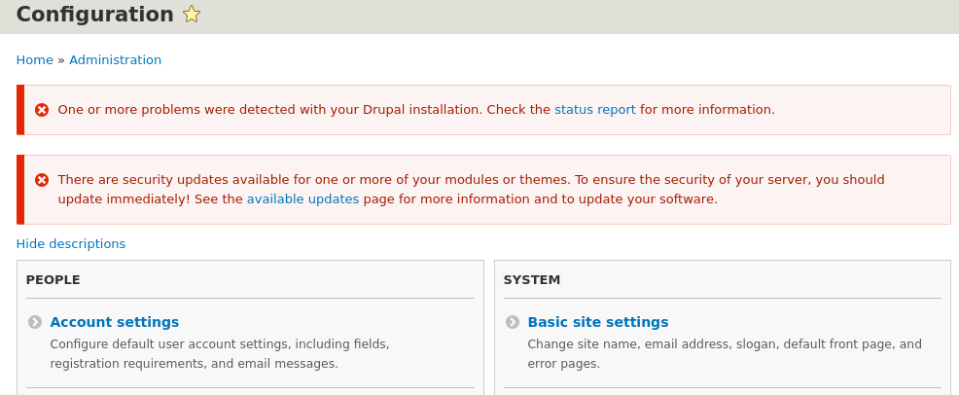Click the arrow bullet beside Account settings
The width and height of the screenshot is (959, 395).
(35, 322)
